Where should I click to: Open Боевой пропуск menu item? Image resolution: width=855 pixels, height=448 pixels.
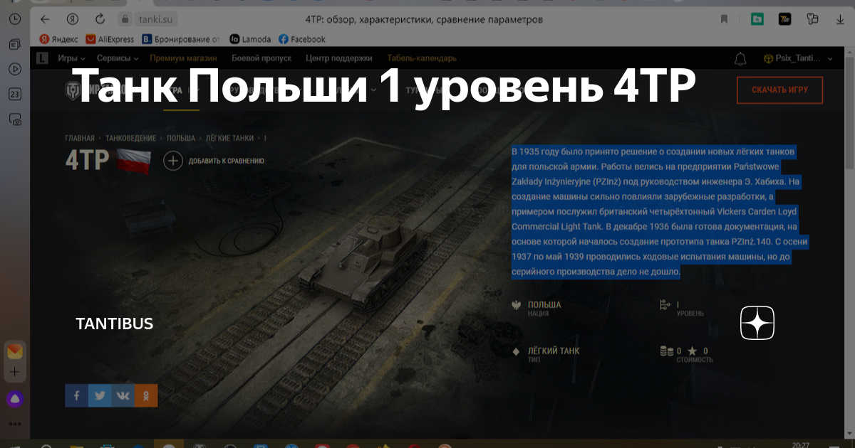[x=262, y=58]
